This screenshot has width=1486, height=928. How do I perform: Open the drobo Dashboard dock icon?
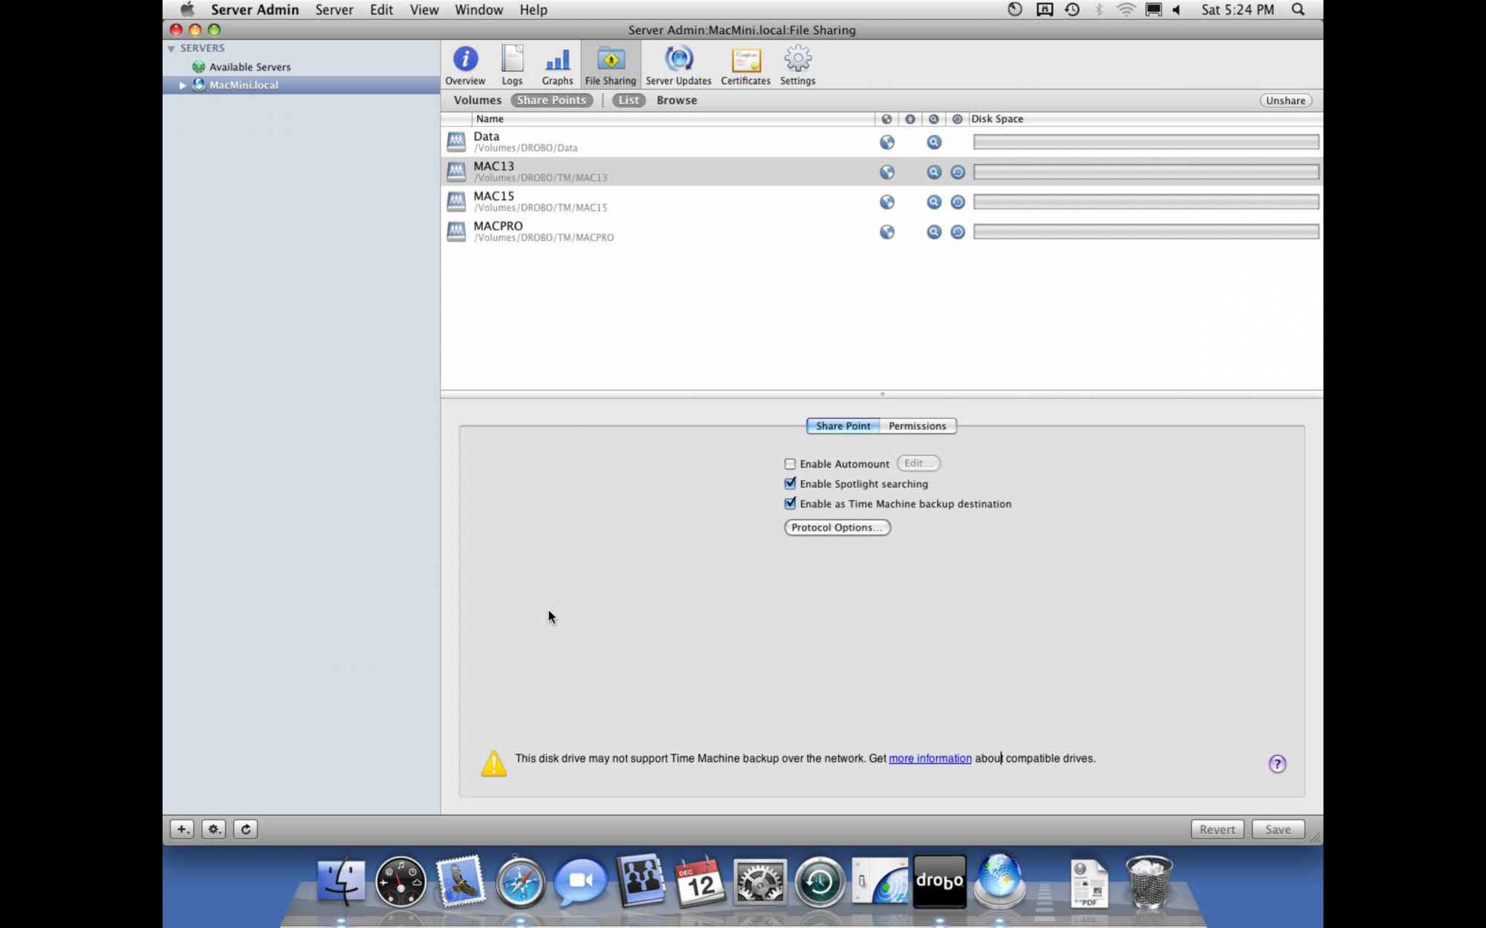click(939, 881)
